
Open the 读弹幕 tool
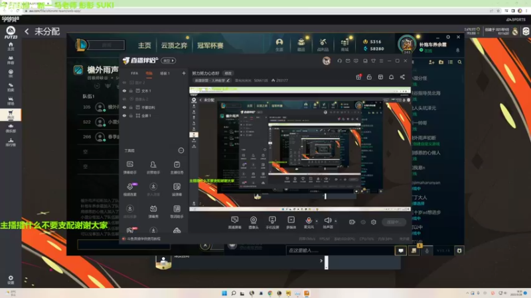pos(177,189)
